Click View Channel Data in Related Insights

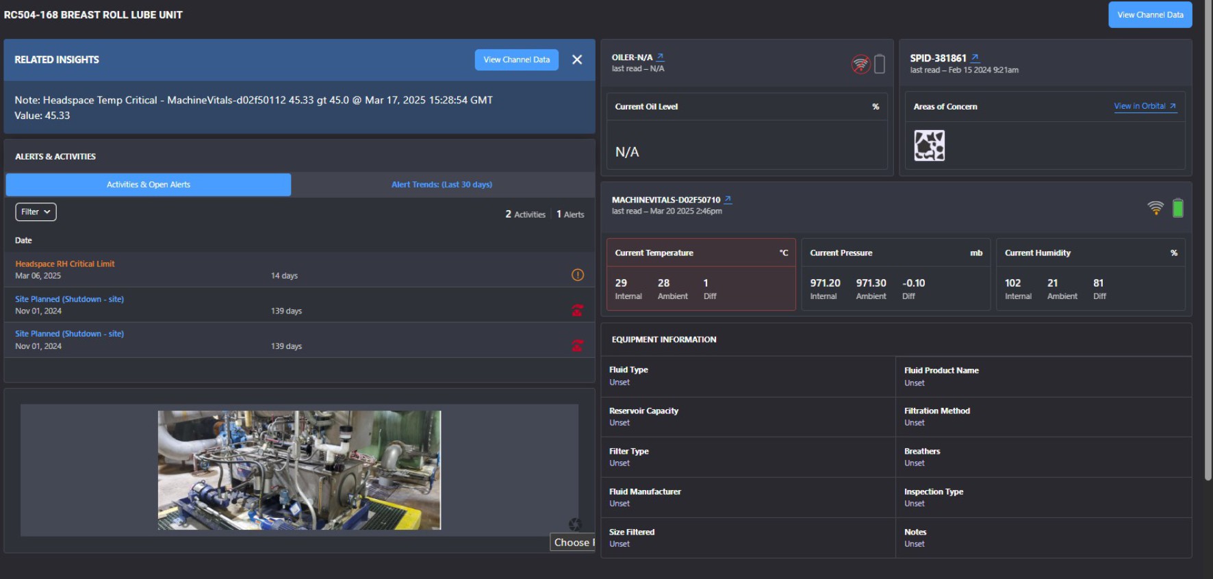point(516,60)
